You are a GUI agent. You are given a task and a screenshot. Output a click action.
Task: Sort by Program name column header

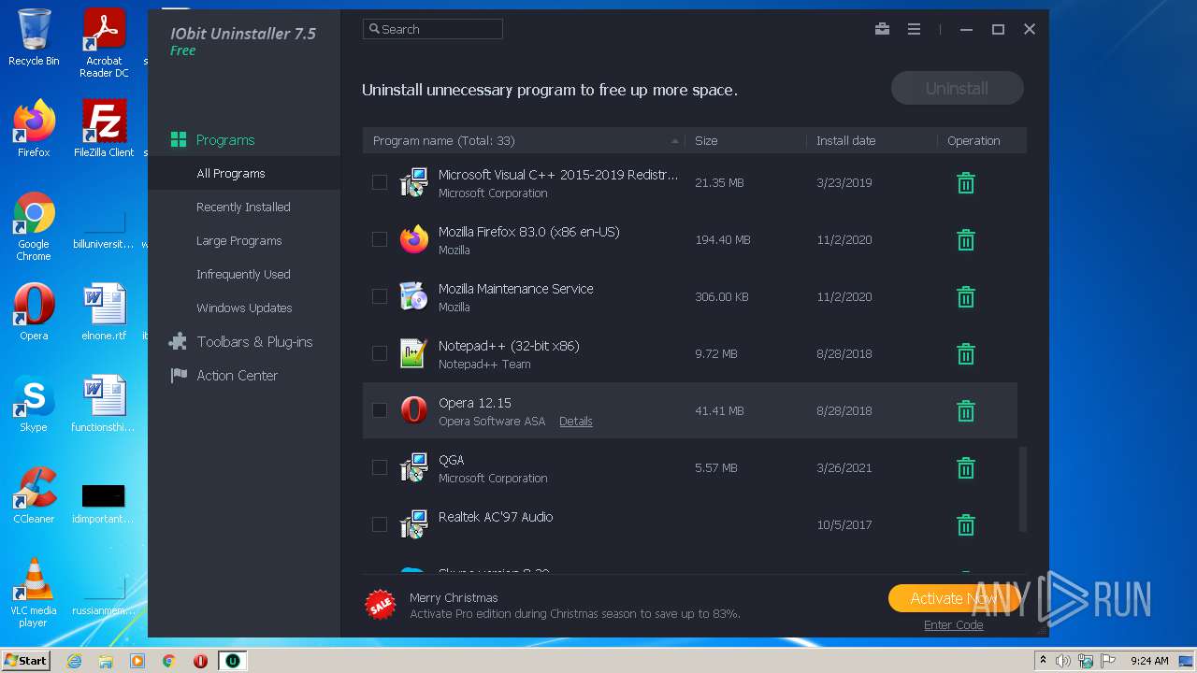pyautogui.click(x=524, y=140)
